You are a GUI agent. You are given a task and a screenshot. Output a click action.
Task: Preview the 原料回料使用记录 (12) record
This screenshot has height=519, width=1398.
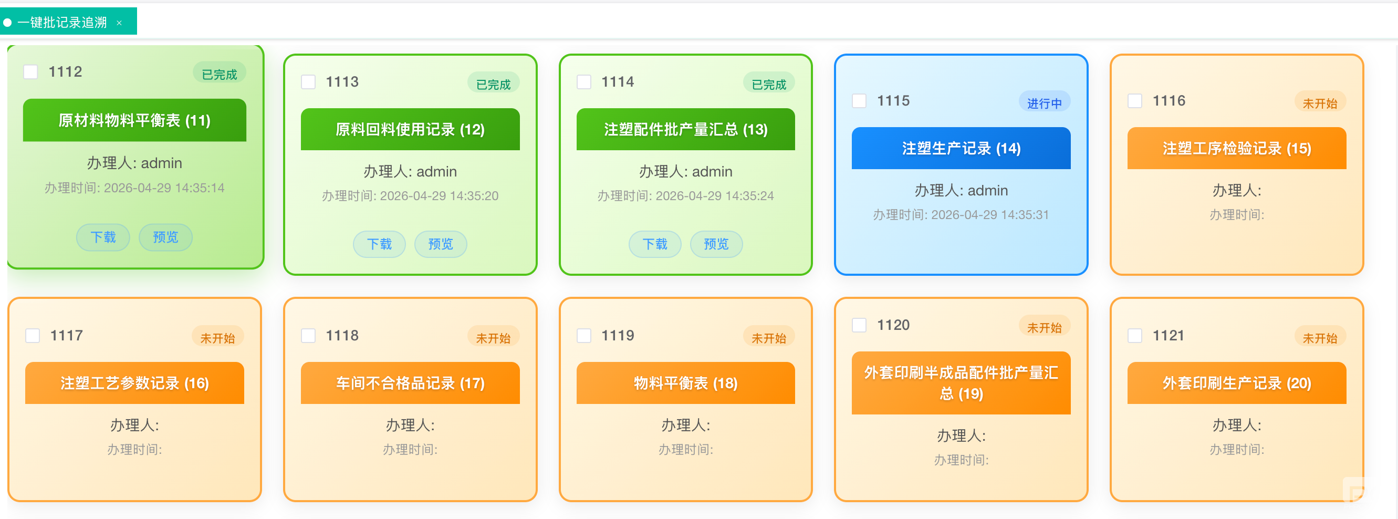pyautogui.click(x=440, y=244)
